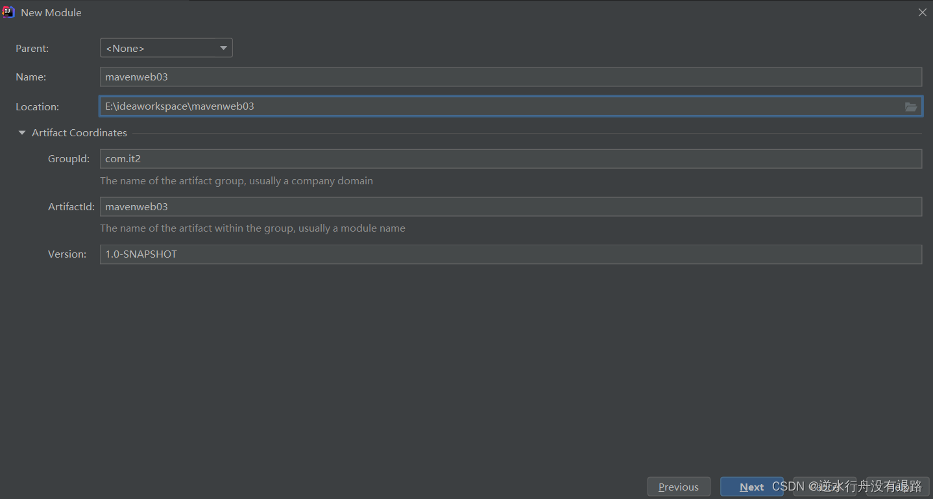Focus the Location path input field
933x499 pixels.
click(x=500, y=106)
